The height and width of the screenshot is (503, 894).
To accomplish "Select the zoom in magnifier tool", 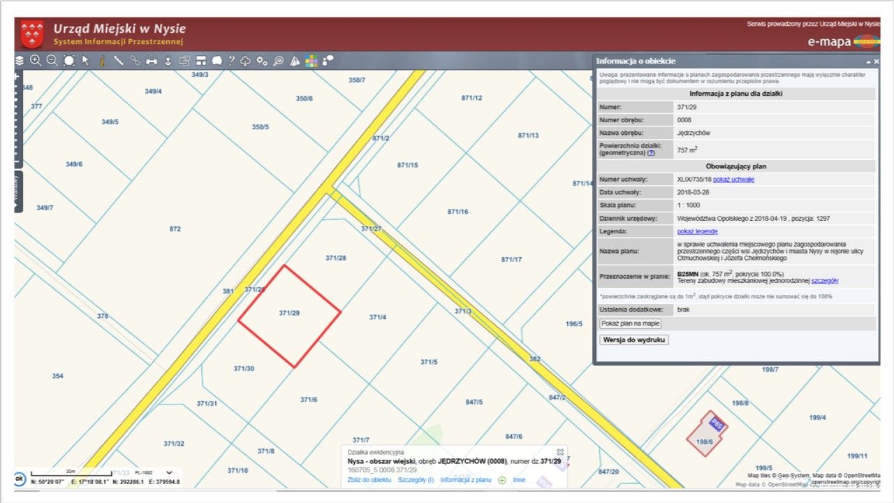I will coord(36,61).
